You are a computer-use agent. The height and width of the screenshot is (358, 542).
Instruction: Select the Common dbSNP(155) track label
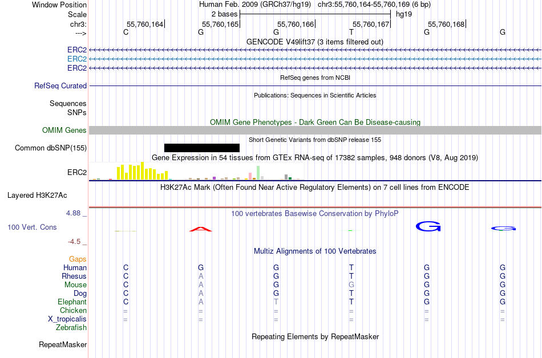coord(51,148)
